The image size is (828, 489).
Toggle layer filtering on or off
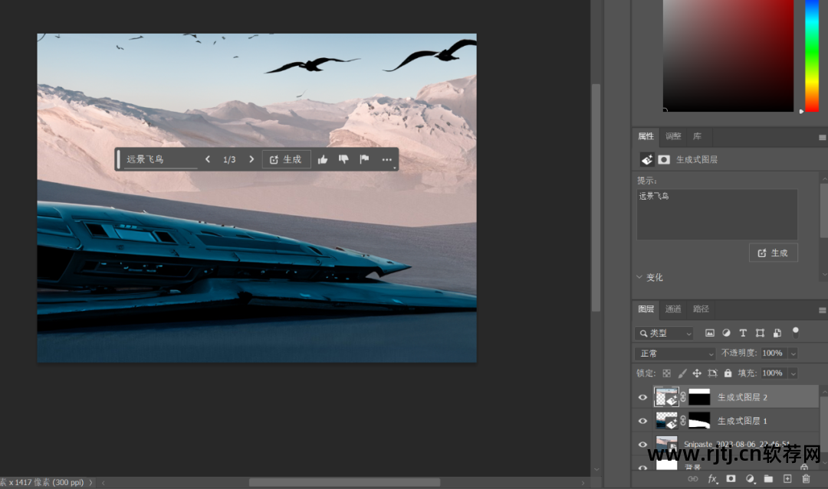click(795, 332)
